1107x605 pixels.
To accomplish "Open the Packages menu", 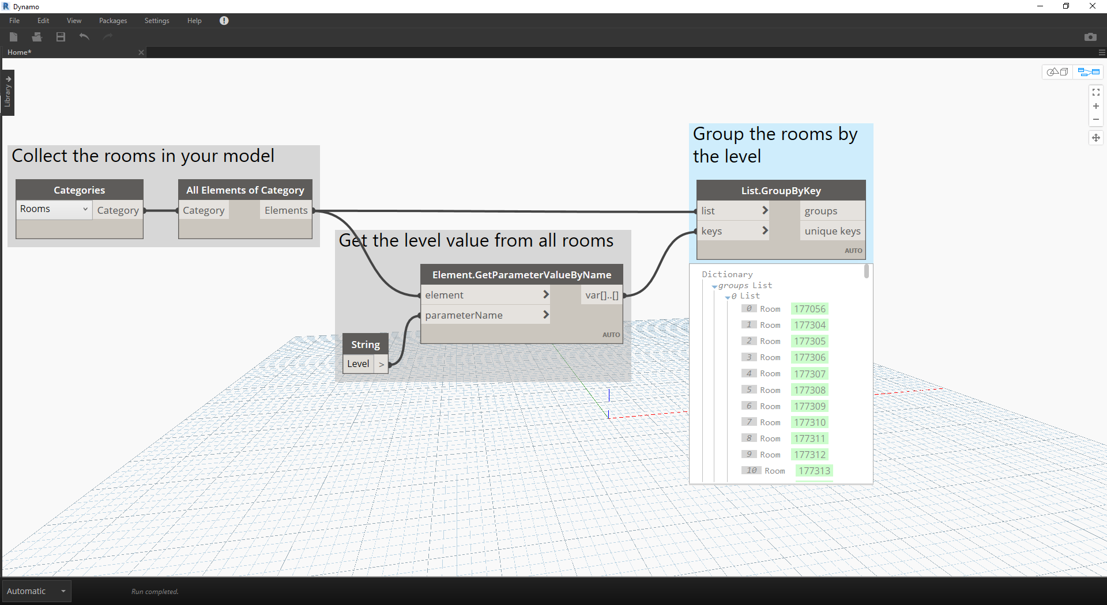I will click(x=112, y=21).
